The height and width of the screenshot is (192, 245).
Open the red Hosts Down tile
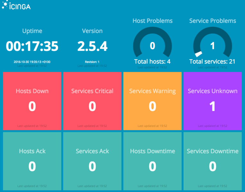[32, 101]
